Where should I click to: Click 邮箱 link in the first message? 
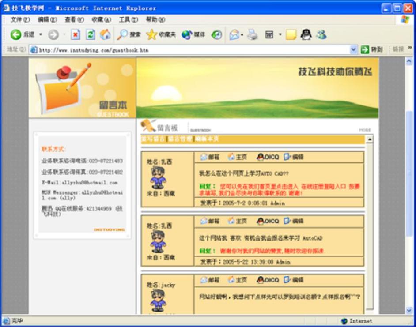point(210,157)
